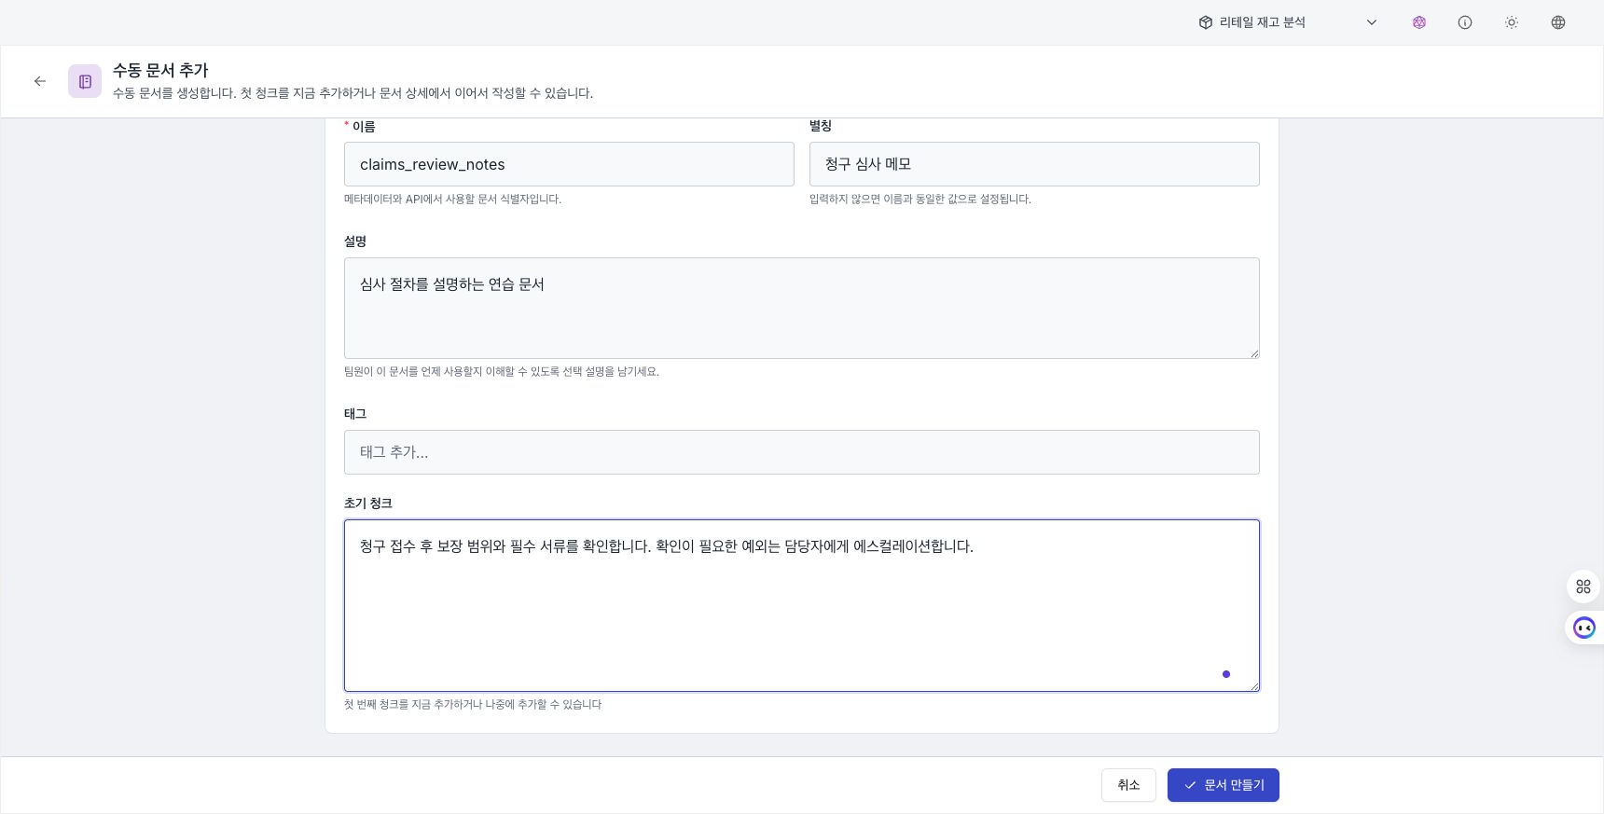This screenshot has width=1604, height=814.
Task: Click the hint starting '팀원이 이 문서를 언제 사용할지'
Action: click(x=502, y=371)
